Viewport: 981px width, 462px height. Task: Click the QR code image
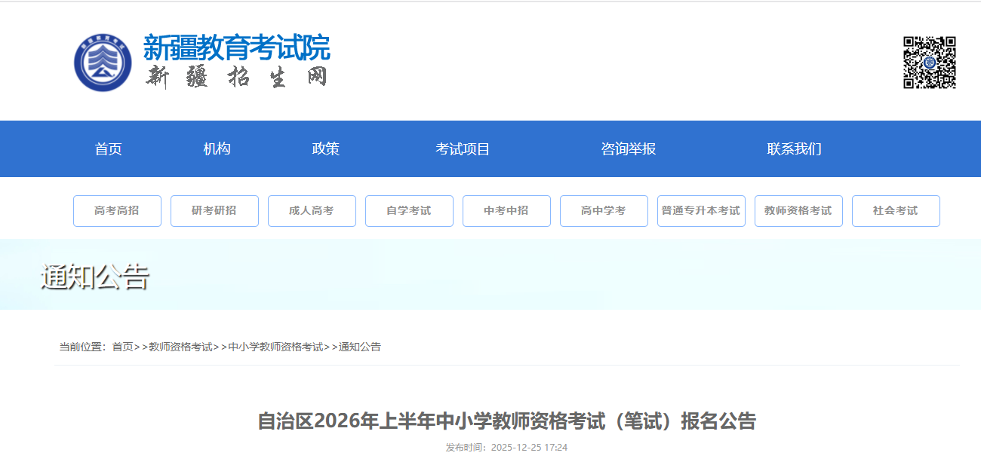click(930, 63)
